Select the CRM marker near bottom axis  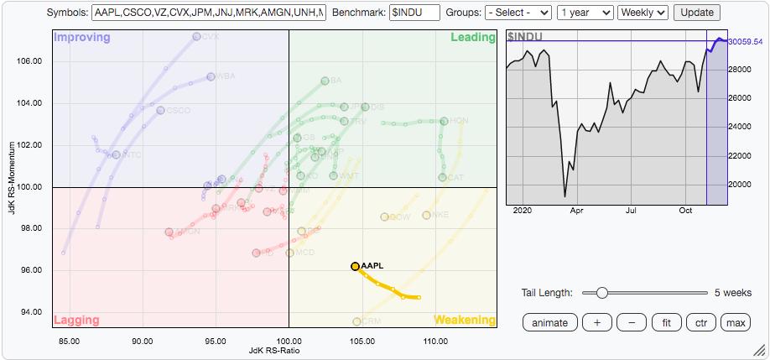[356, 321]
